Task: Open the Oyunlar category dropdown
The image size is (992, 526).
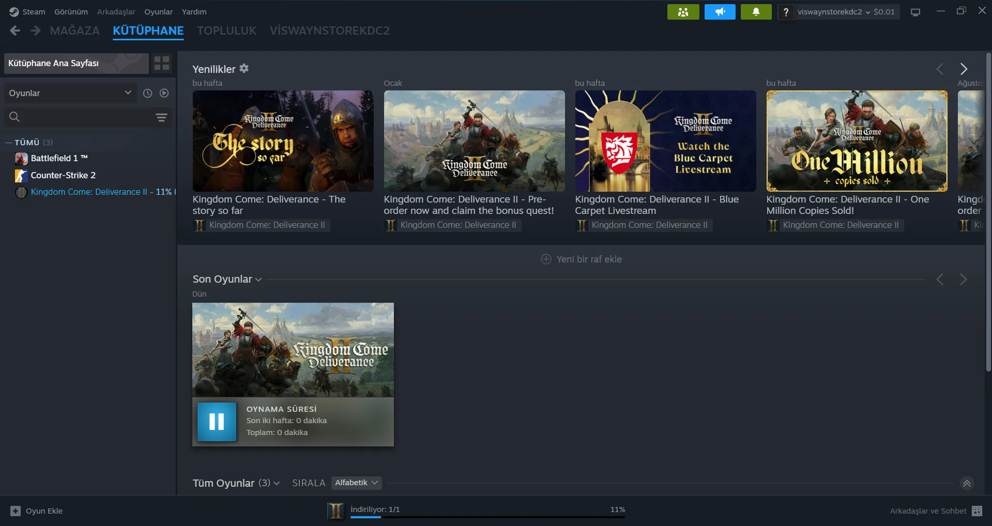Action: click(70, 93)
